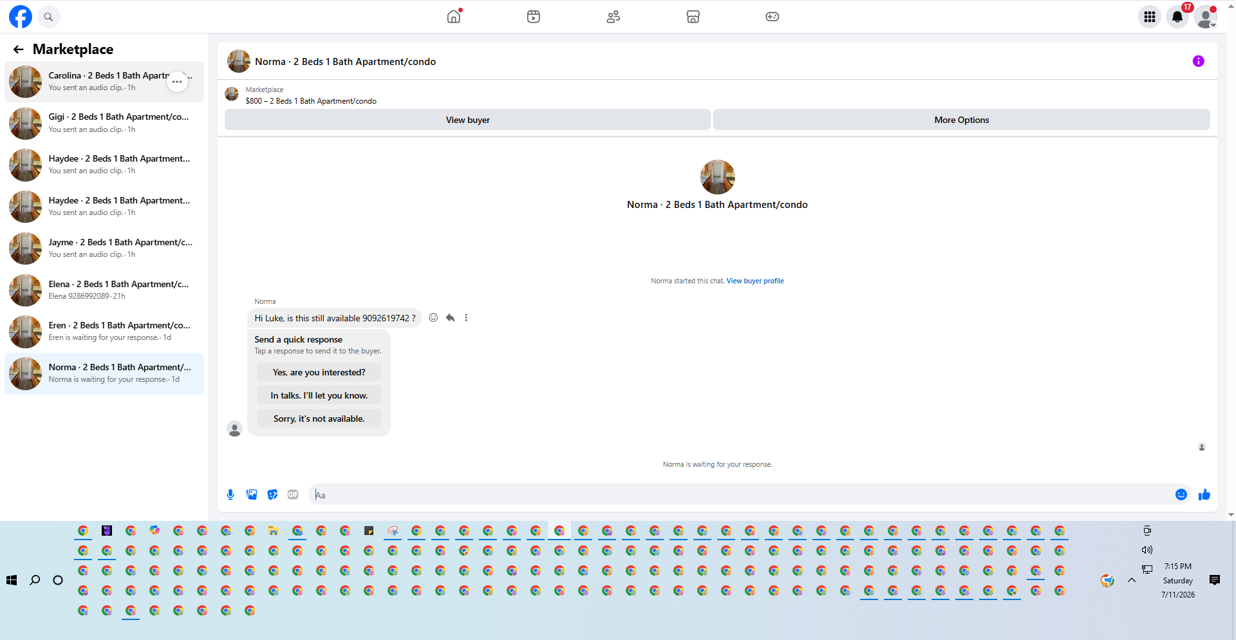Reply to Norma's message
Viewport: 1236px width, 640px height.
tap(450, 317)
